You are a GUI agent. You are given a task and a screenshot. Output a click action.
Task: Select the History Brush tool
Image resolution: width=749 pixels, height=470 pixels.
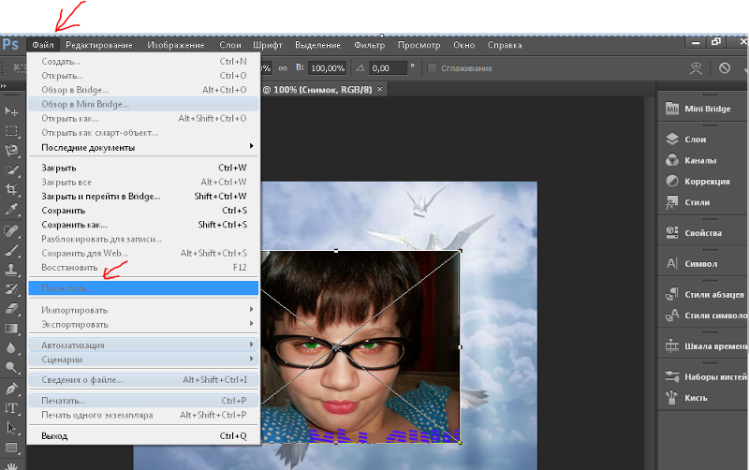pyautogui.click(x=11, y=289)
